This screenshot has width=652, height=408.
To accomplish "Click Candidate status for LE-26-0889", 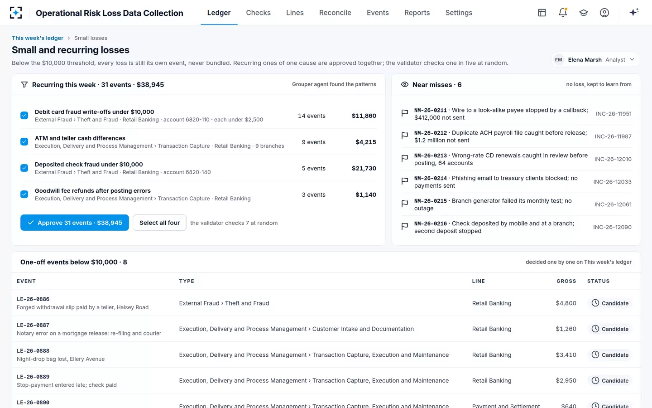I will click(610, 380).
